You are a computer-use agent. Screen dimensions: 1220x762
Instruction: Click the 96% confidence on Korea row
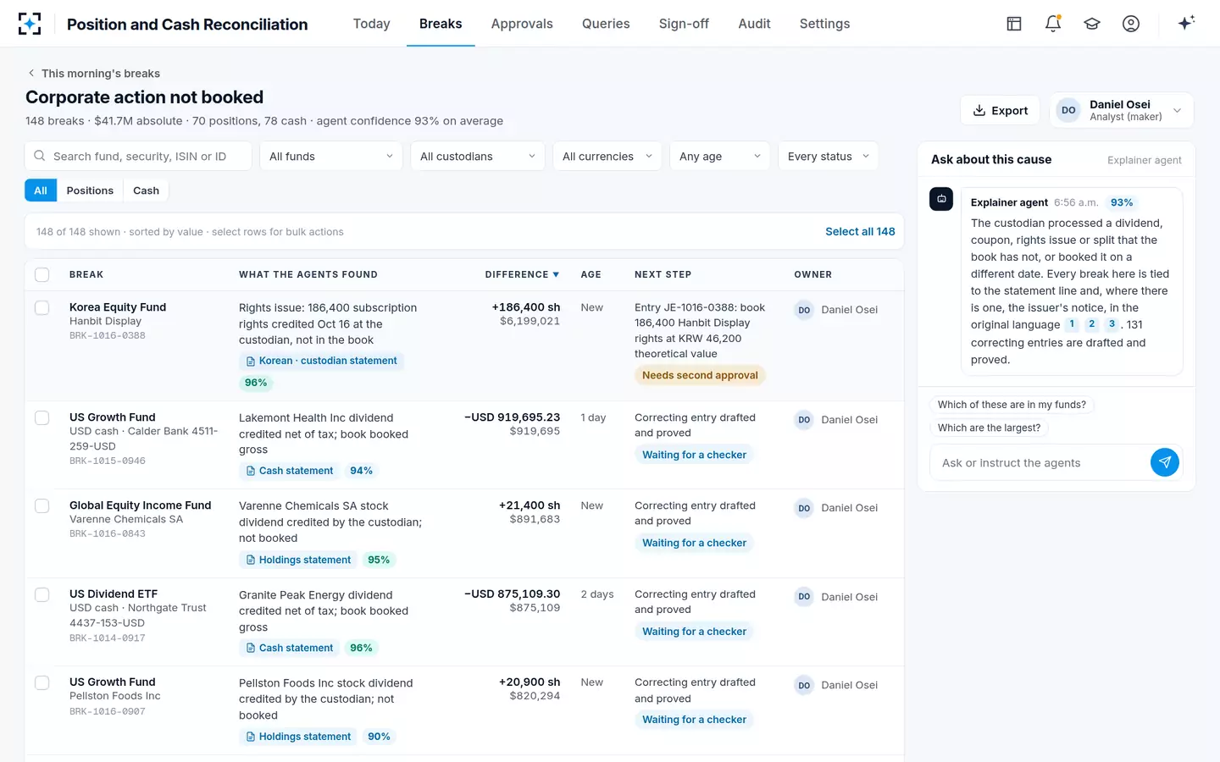[256, 383]
